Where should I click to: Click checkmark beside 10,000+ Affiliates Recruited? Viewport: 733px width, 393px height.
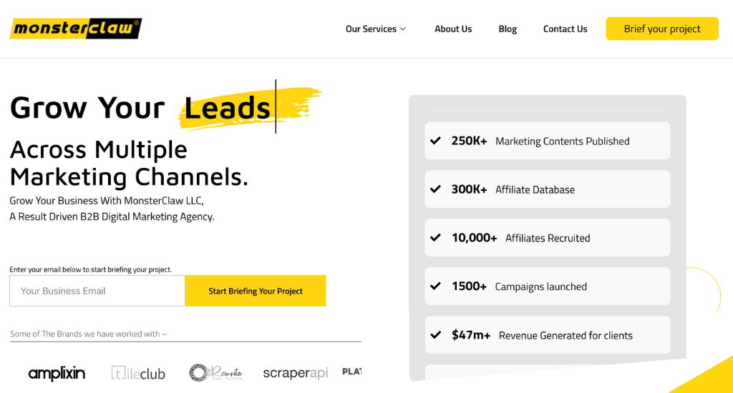(435, 238)
